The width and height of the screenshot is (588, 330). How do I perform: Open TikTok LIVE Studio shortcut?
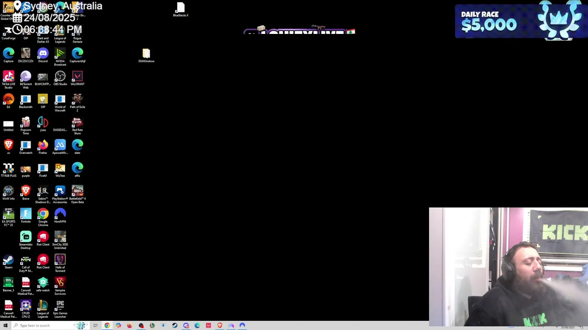8,79
